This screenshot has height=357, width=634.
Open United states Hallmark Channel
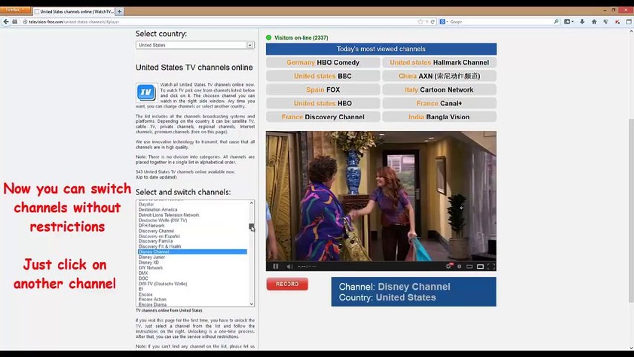tap(439, 62)
